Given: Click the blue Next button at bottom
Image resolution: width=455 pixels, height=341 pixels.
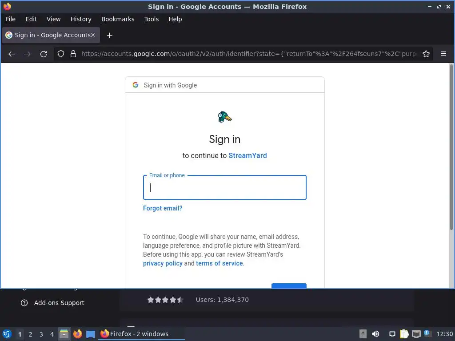Looking at the screenshot, I should click(x=289, y=285).
